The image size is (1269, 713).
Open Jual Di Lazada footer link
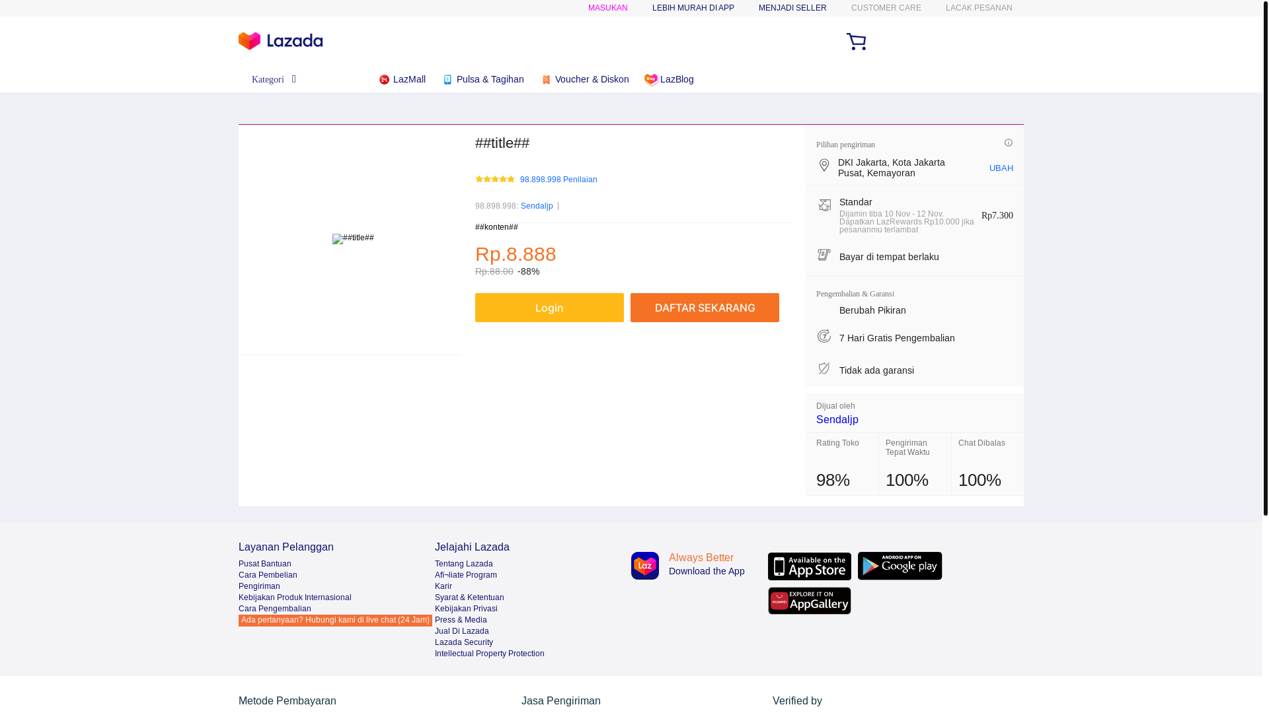(461, 631)
